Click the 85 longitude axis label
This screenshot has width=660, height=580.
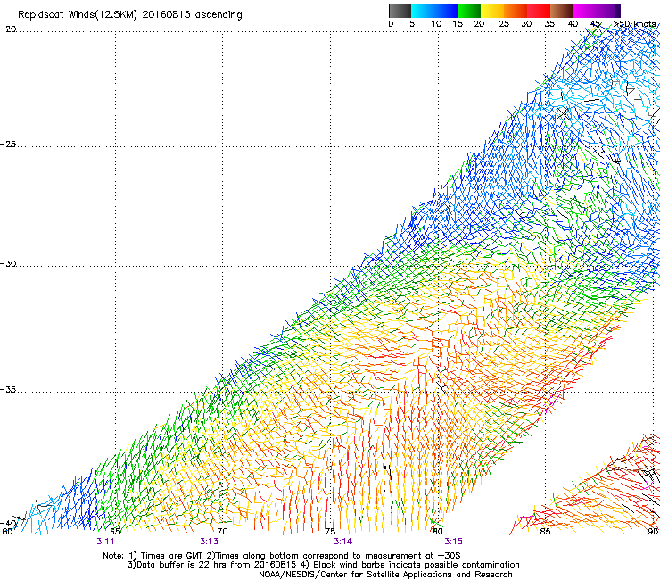coord(545,531)
